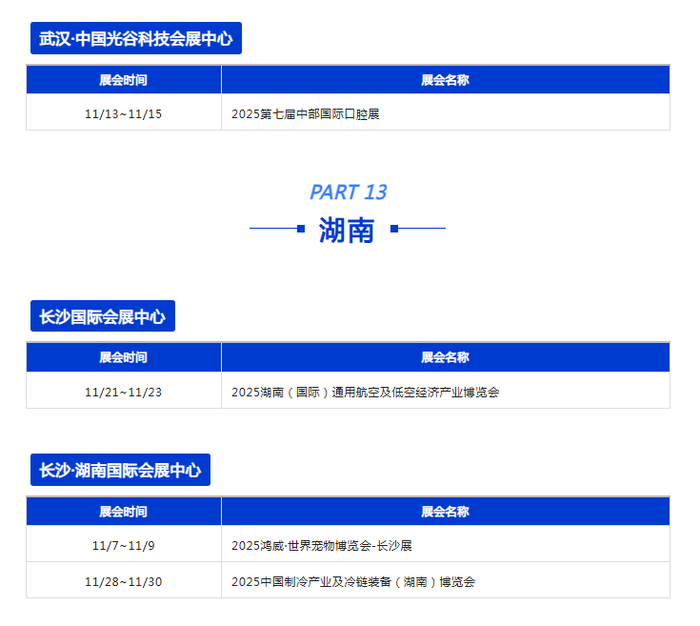The height and width of the screenshot is (626, 700).
Task: Select the 长沙国际会展中心 venue label
Action: pyautogui.click(x=103, y=316)
